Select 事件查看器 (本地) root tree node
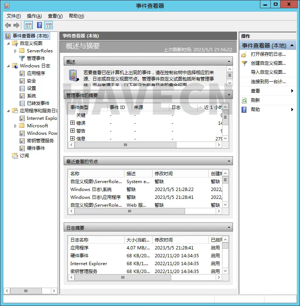Screen dimensions: 300x306 27,36
